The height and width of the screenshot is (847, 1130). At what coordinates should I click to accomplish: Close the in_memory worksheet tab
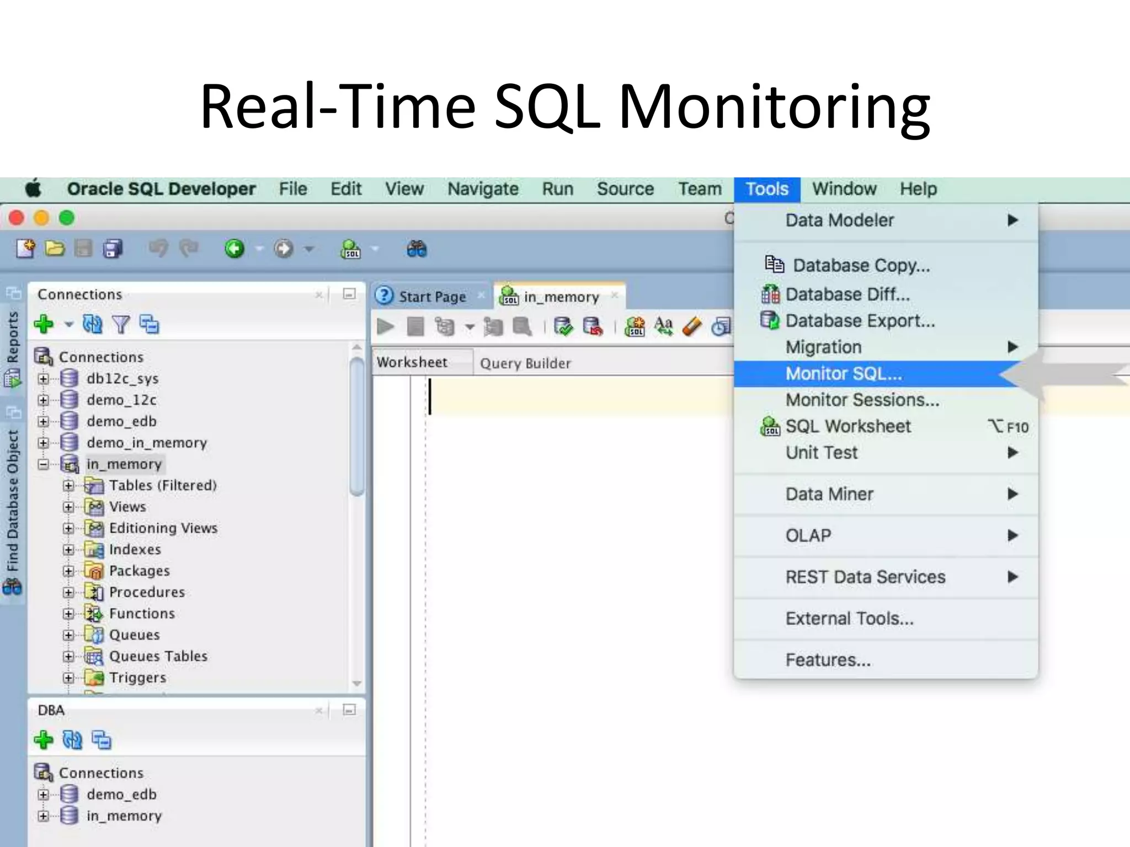[x=614, y=296]
